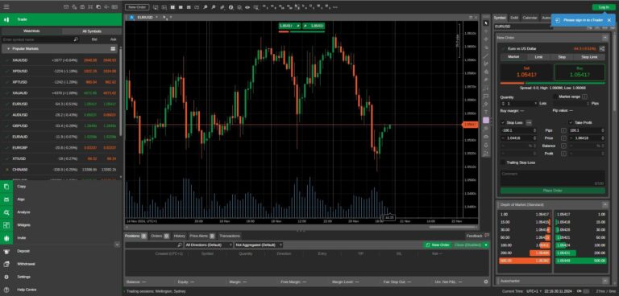Enable the Trailing Stop Loss checkbox
Screen dimensions: 619x296
[x=503, y=162]
